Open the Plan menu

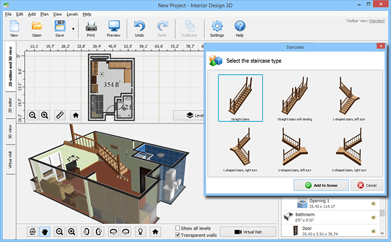(x=44, y=14)
